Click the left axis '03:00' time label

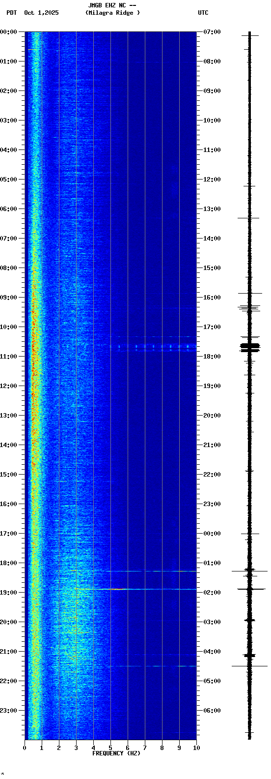pyautogui.click(x=8, y=120)
